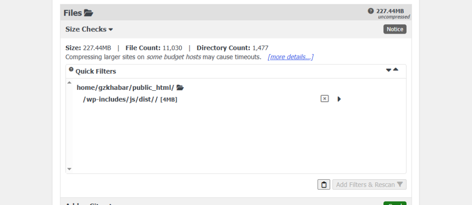Click the scroll-up arrow in filters list
Viewport: 472px width, 205px height.
69,82
